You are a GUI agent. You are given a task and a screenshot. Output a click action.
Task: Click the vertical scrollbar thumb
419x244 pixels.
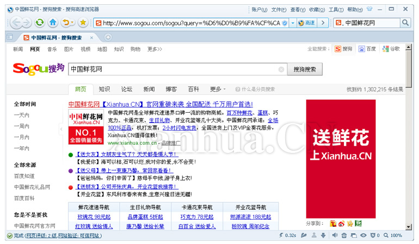[x=408, y=69]
